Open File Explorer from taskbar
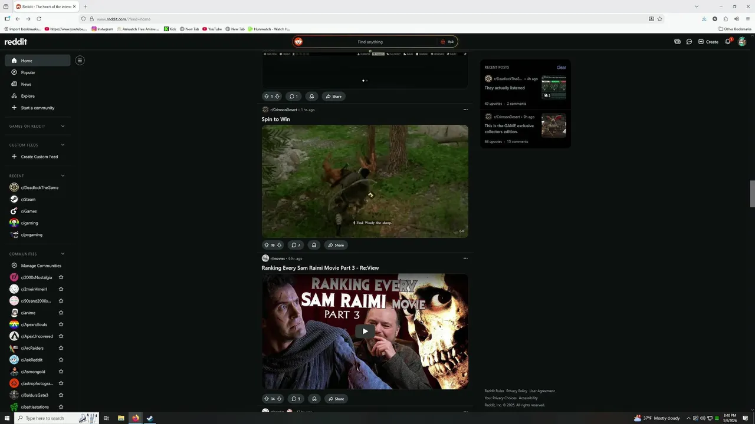 pos(121,418)
